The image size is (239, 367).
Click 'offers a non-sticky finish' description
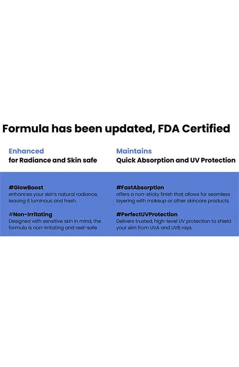pyautogui.click(x=173, y=194)
